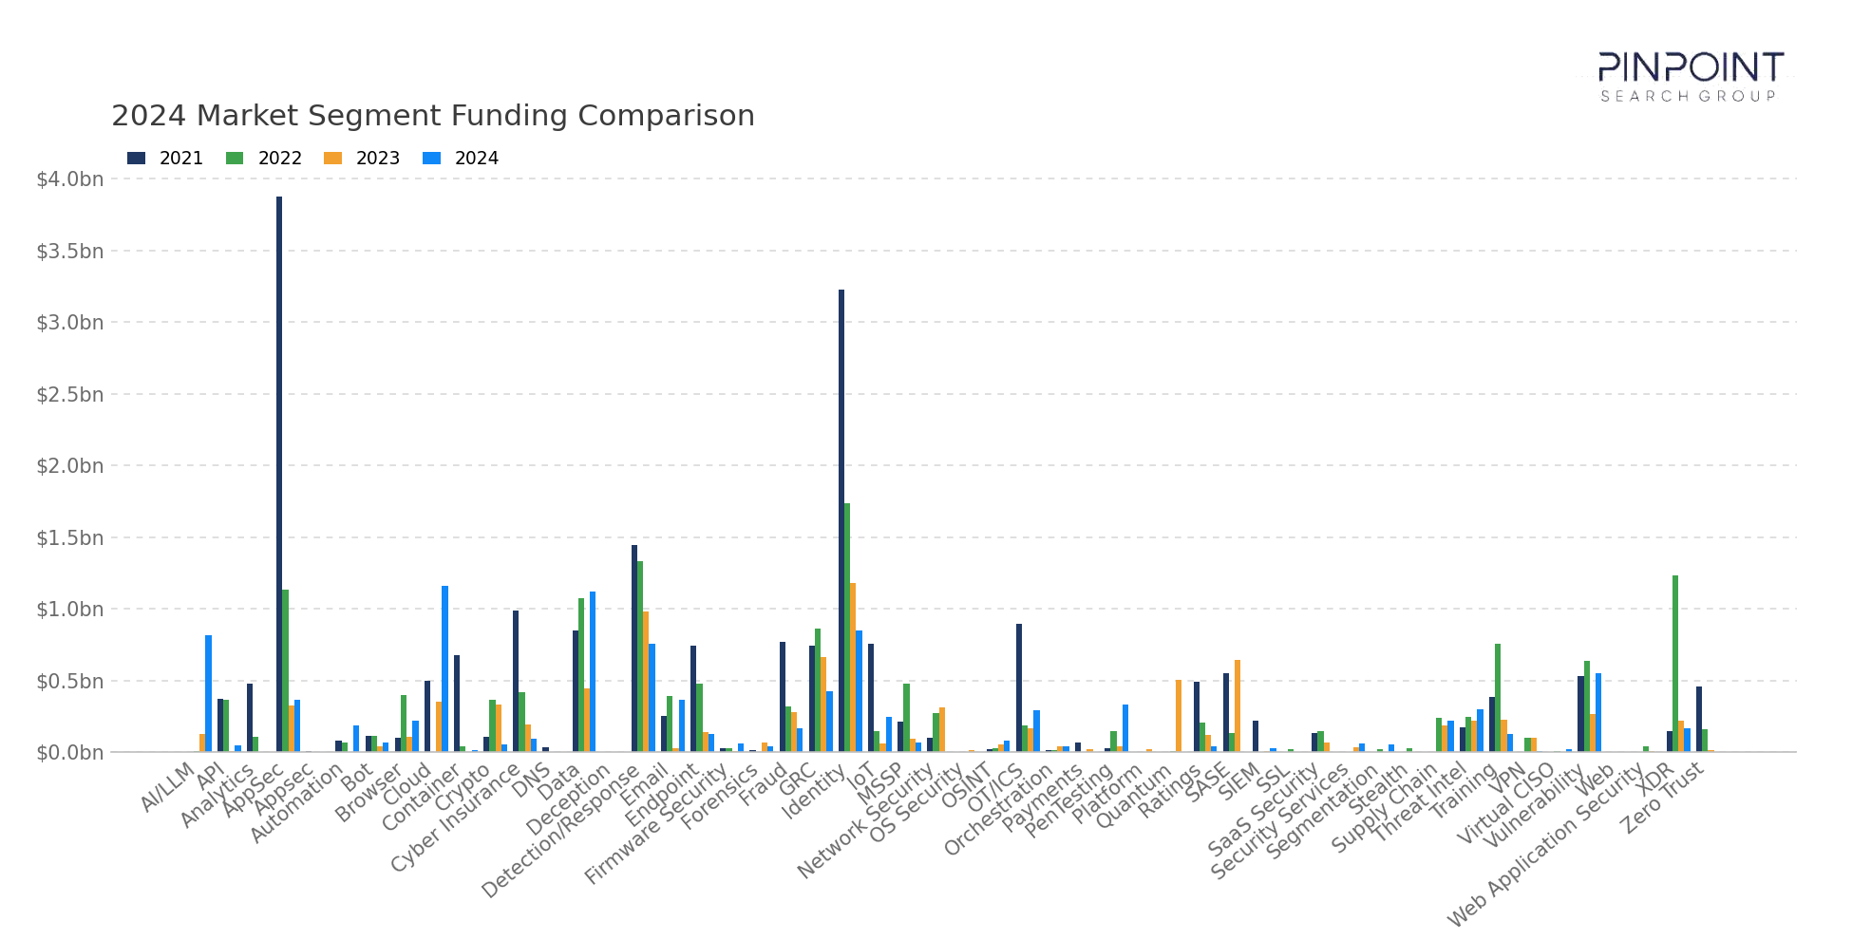
Task: Click the Browser x-axis label
Action: click(x=369, y=791)
